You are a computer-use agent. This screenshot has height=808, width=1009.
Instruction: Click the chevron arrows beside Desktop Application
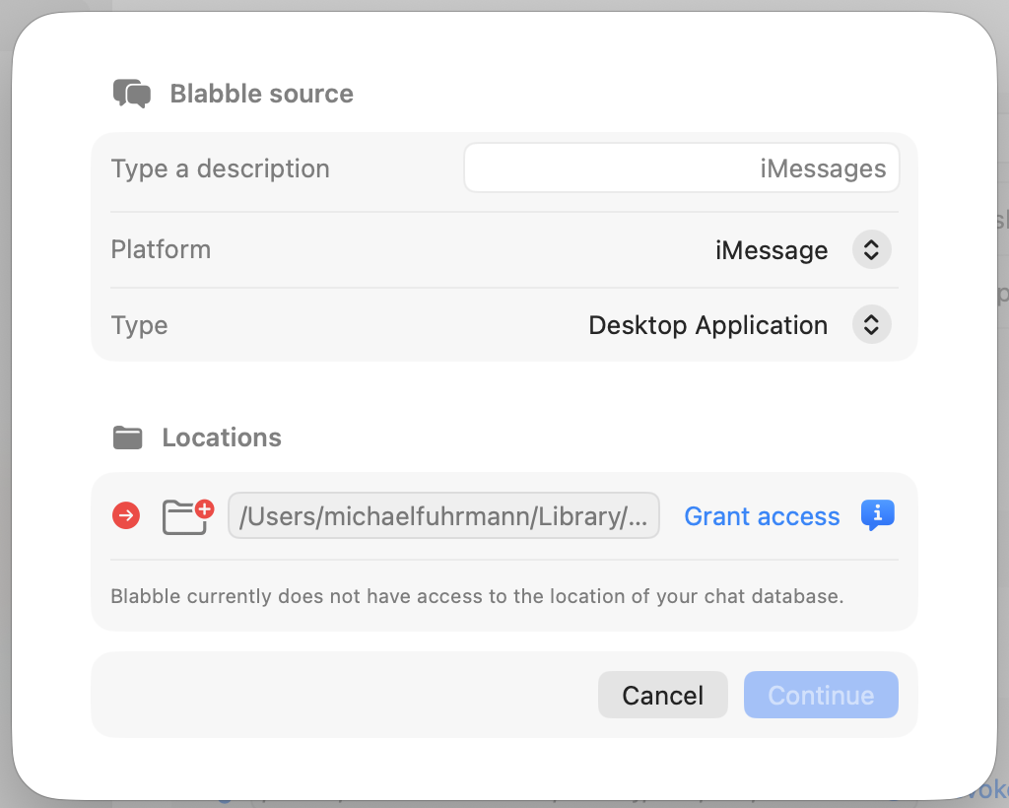[871, 324]
